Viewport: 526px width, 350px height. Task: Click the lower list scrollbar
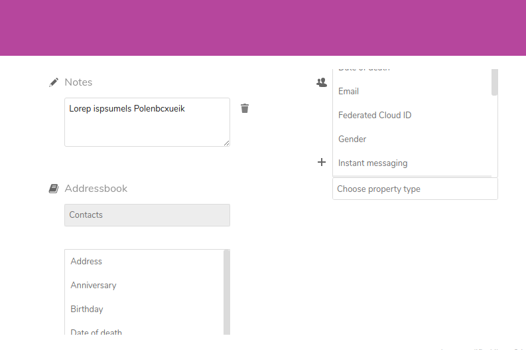click(x=227, y=292)
